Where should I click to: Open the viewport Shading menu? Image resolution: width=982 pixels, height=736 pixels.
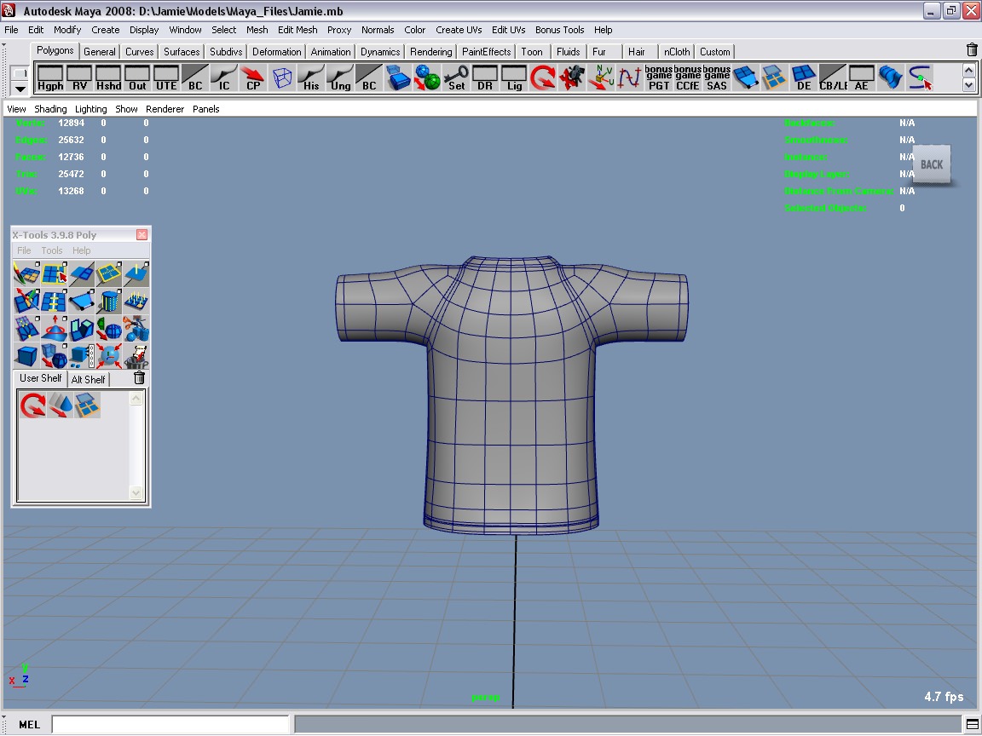tap(50, 109)
